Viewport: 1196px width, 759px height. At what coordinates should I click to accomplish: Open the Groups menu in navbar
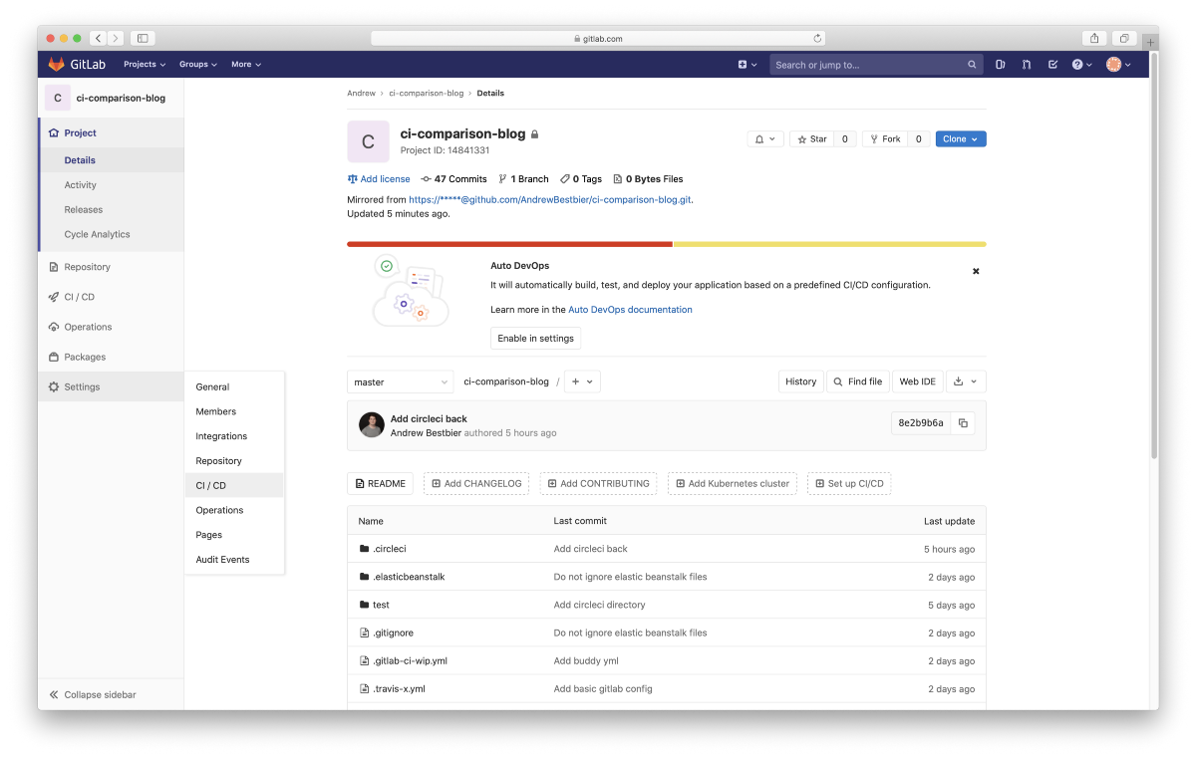click(198, 65)
